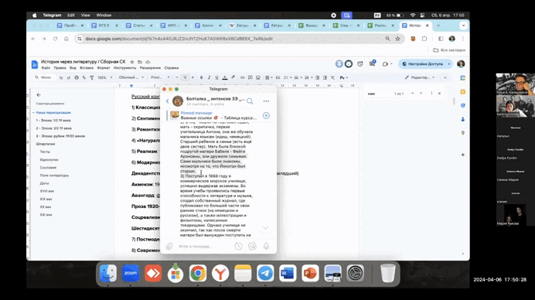Open the Формат menu
Screen dimensions: 535x300
coord(104,68)
